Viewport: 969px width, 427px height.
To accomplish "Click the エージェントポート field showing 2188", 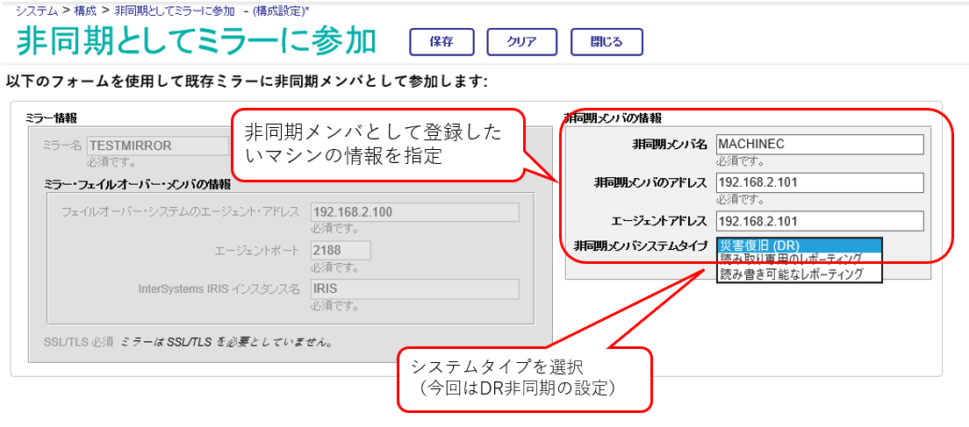I will pyautogui.click(x=341, y=251).
